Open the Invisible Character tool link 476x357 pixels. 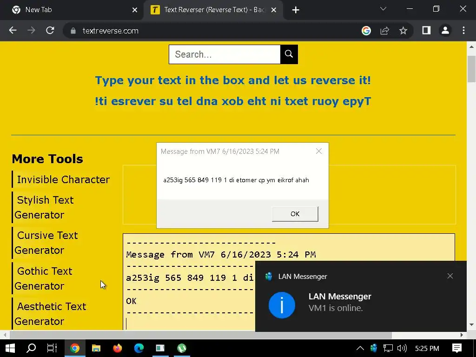[x=63, y=179]
